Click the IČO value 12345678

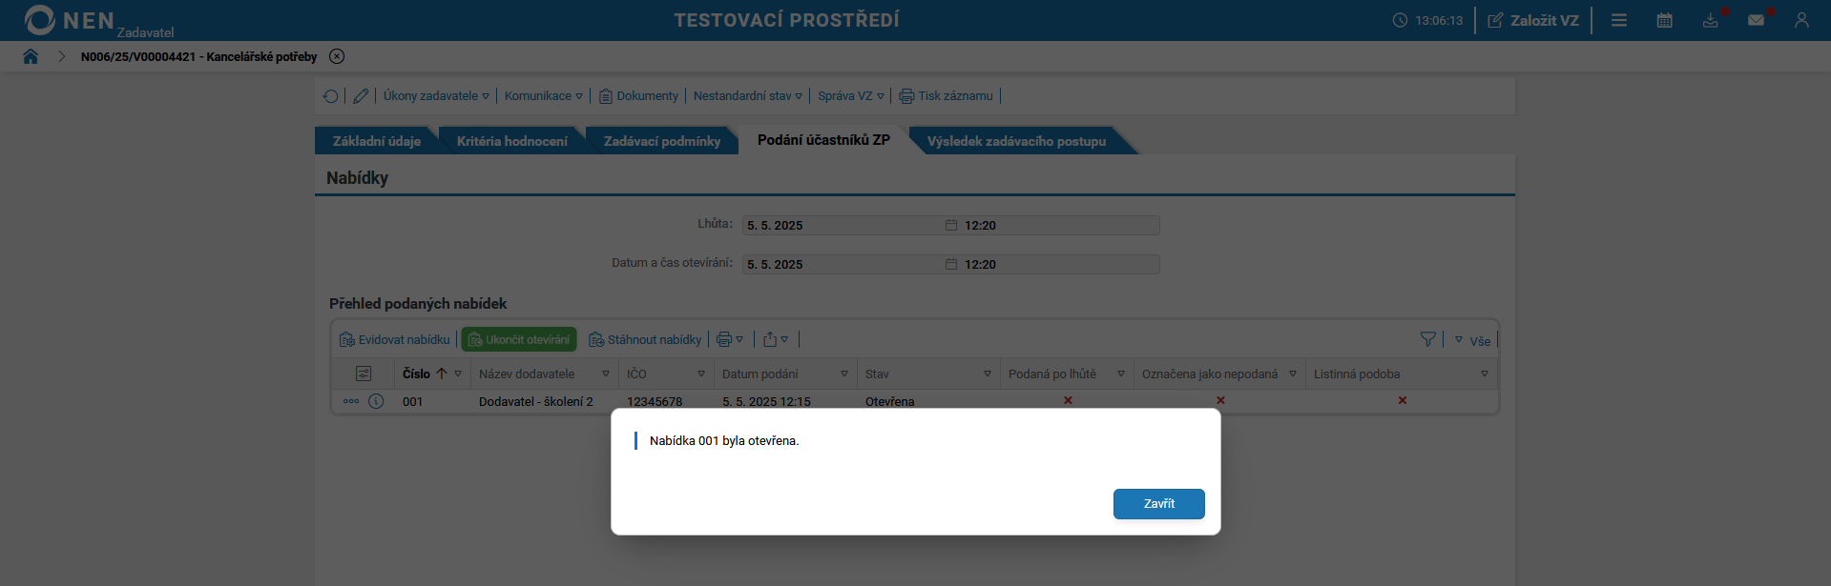(655, 402)
